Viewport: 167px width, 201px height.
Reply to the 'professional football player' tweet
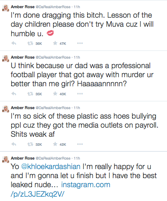pos(14,94)
